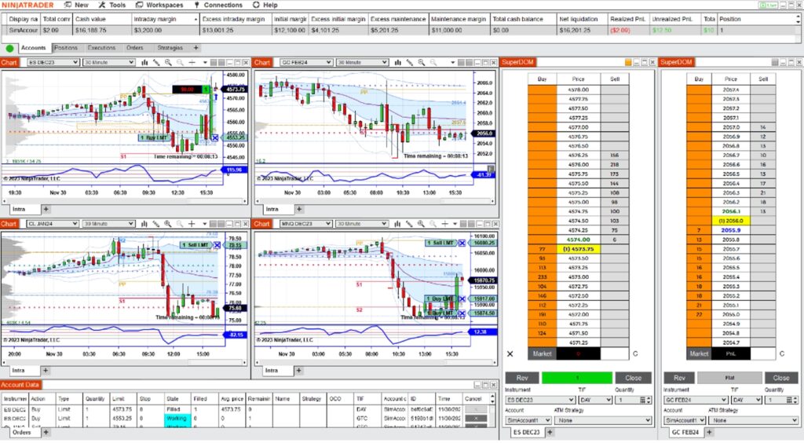Click Close button in ES SuperDOM
This screenshot has width=804, height=443.
pos(634,378)
